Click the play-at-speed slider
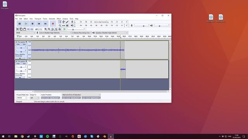Screen dimensions: 248x139 (x=76, y=29)
